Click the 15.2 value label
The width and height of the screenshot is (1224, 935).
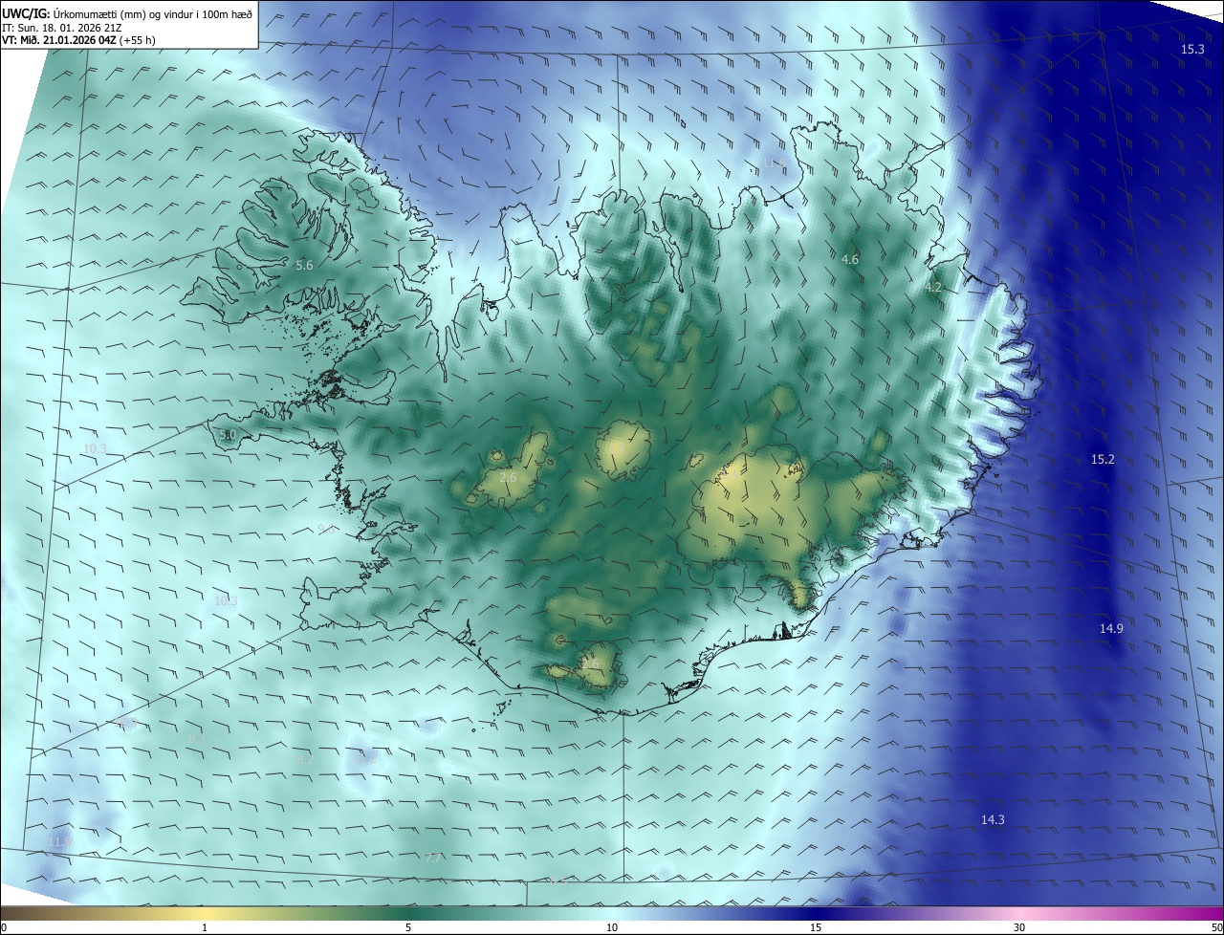click(1103, 460)
